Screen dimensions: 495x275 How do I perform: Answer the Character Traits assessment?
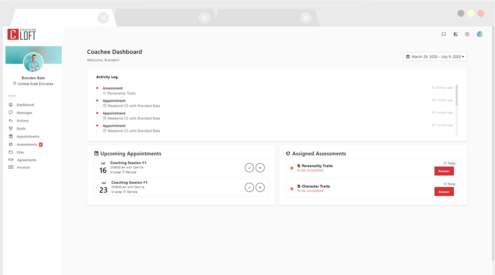pos(444,191)
